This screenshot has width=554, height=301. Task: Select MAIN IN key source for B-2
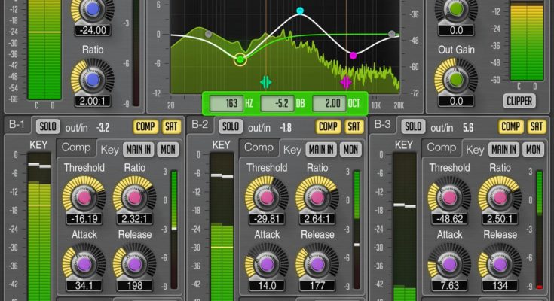pos(321,149)
